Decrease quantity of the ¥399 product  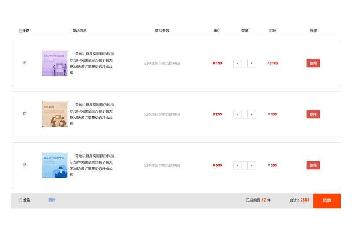237,165
